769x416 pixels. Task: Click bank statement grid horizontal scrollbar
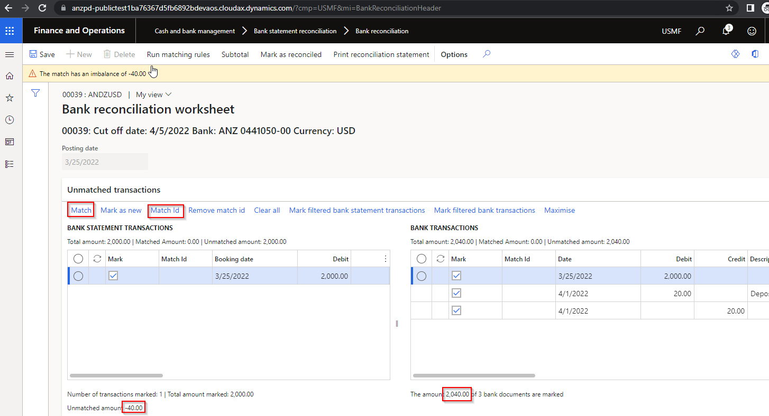pos(116,375)
